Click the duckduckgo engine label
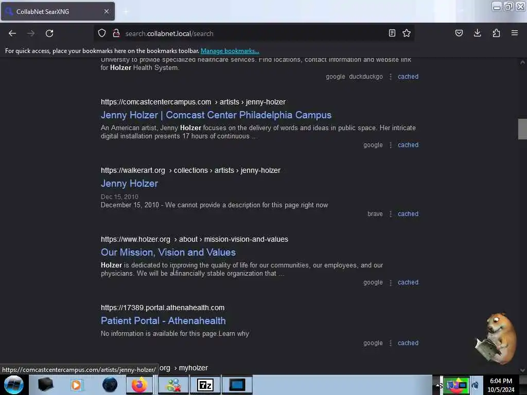Image resolution: width=527 pixels, height=395 pixels. (x=366, y=77)
